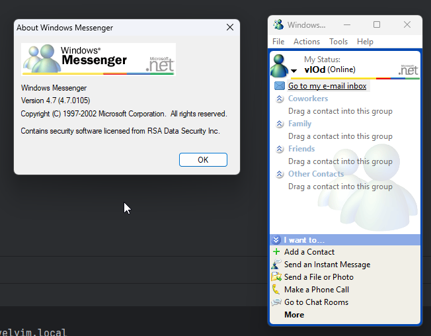The width and height of the screenshot is (431, 336).
Task: Close the About Windows Messenger dialog
Action: point(230,27)
